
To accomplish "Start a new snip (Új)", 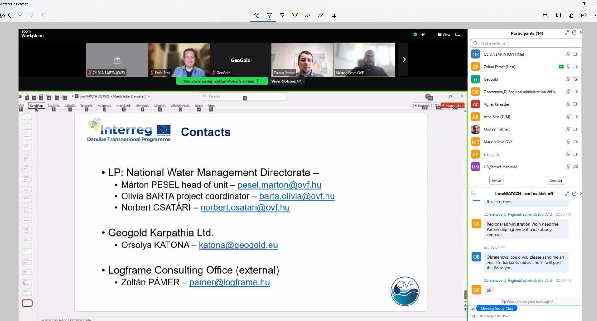I will pyautogui.click(x=6, y=15).
